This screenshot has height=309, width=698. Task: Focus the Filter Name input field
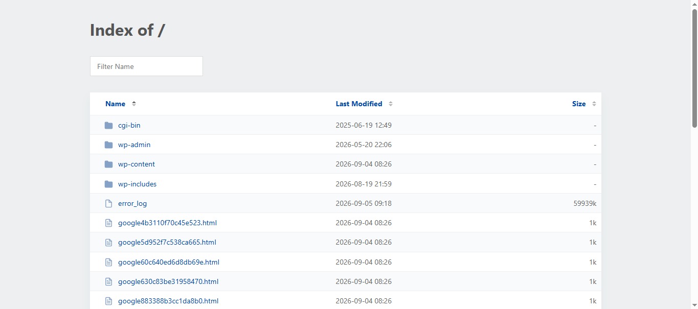click(146, 66)
